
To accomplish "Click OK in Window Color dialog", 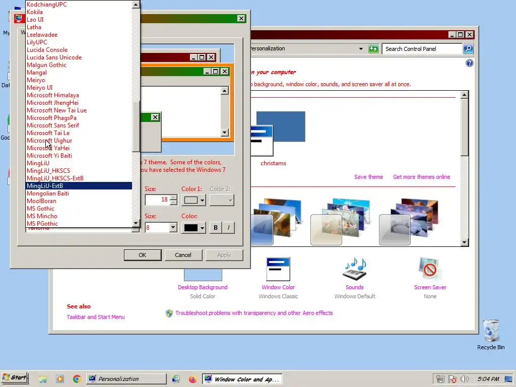I will 143,255.
